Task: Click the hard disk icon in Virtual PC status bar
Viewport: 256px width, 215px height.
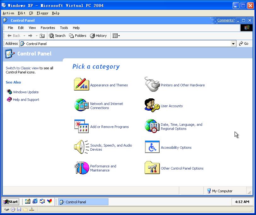Action: (x=7, y=209)
